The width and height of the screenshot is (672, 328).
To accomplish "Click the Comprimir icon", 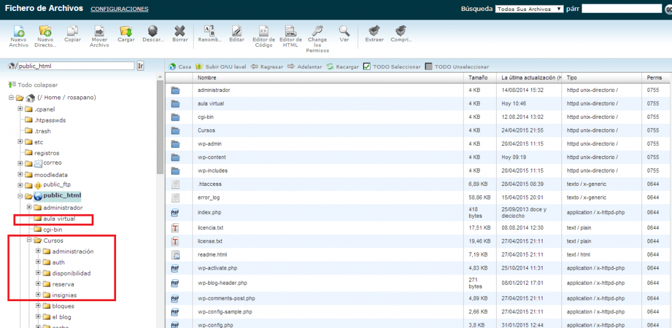I will coord(401,31).
